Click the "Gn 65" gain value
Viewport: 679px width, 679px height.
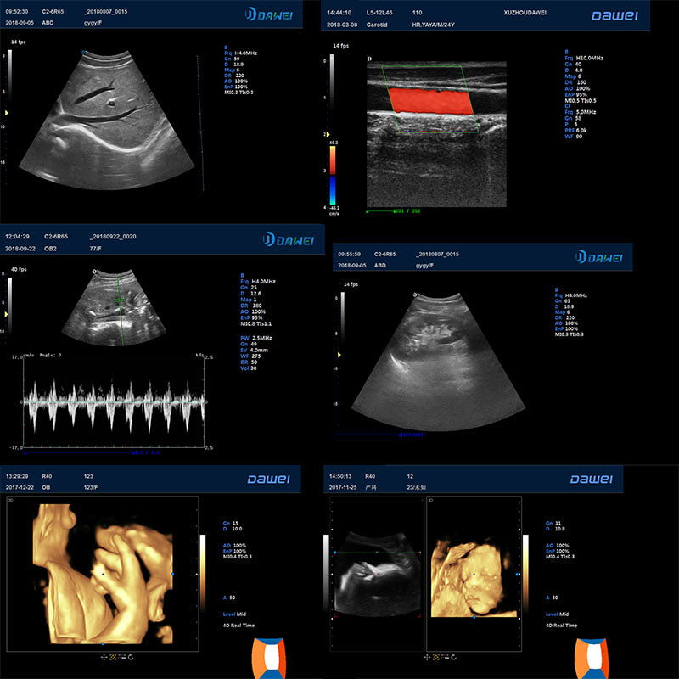pyautogui.click(x=563, y=301)
